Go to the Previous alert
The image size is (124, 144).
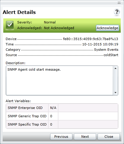click(x=61, y=137)
